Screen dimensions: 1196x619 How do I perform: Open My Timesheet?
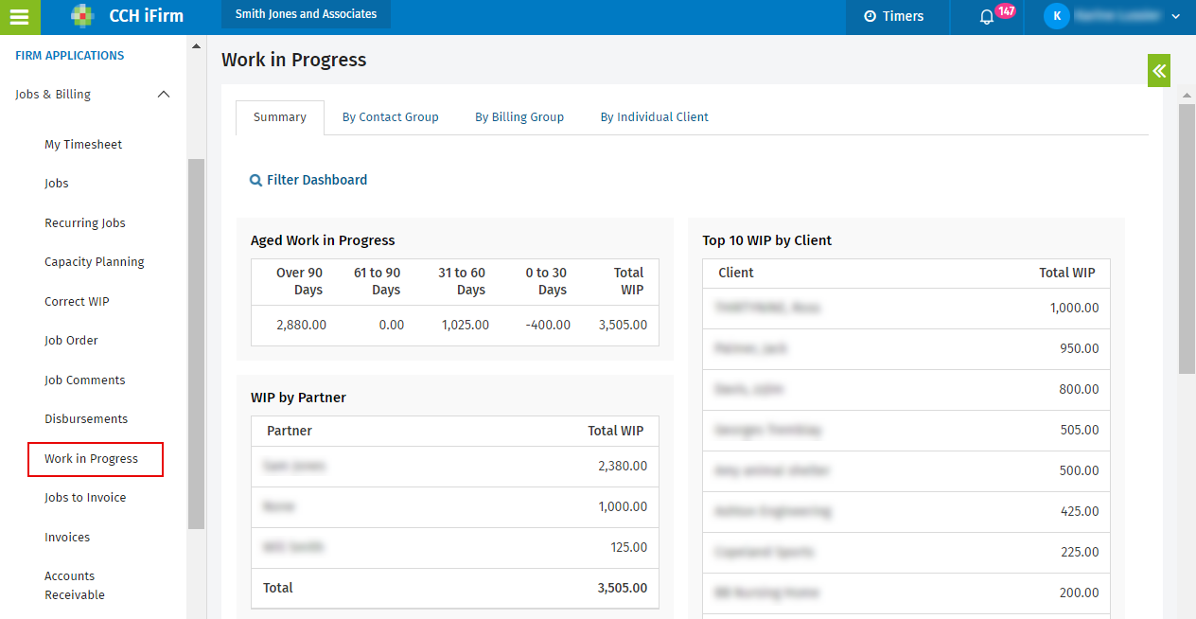pos(83,145)
